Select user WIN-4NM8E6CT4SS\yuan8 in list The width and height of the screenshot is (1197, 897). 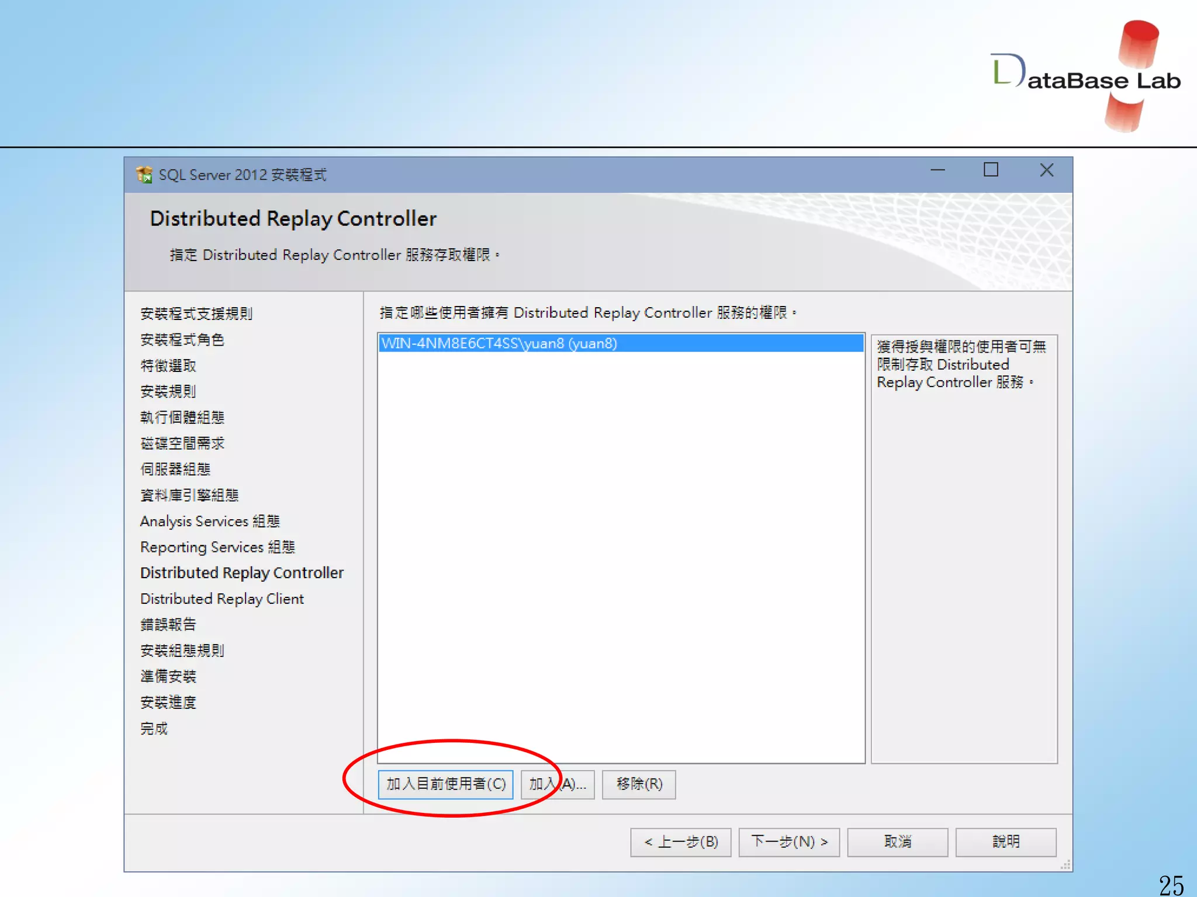tap(621, 343)
